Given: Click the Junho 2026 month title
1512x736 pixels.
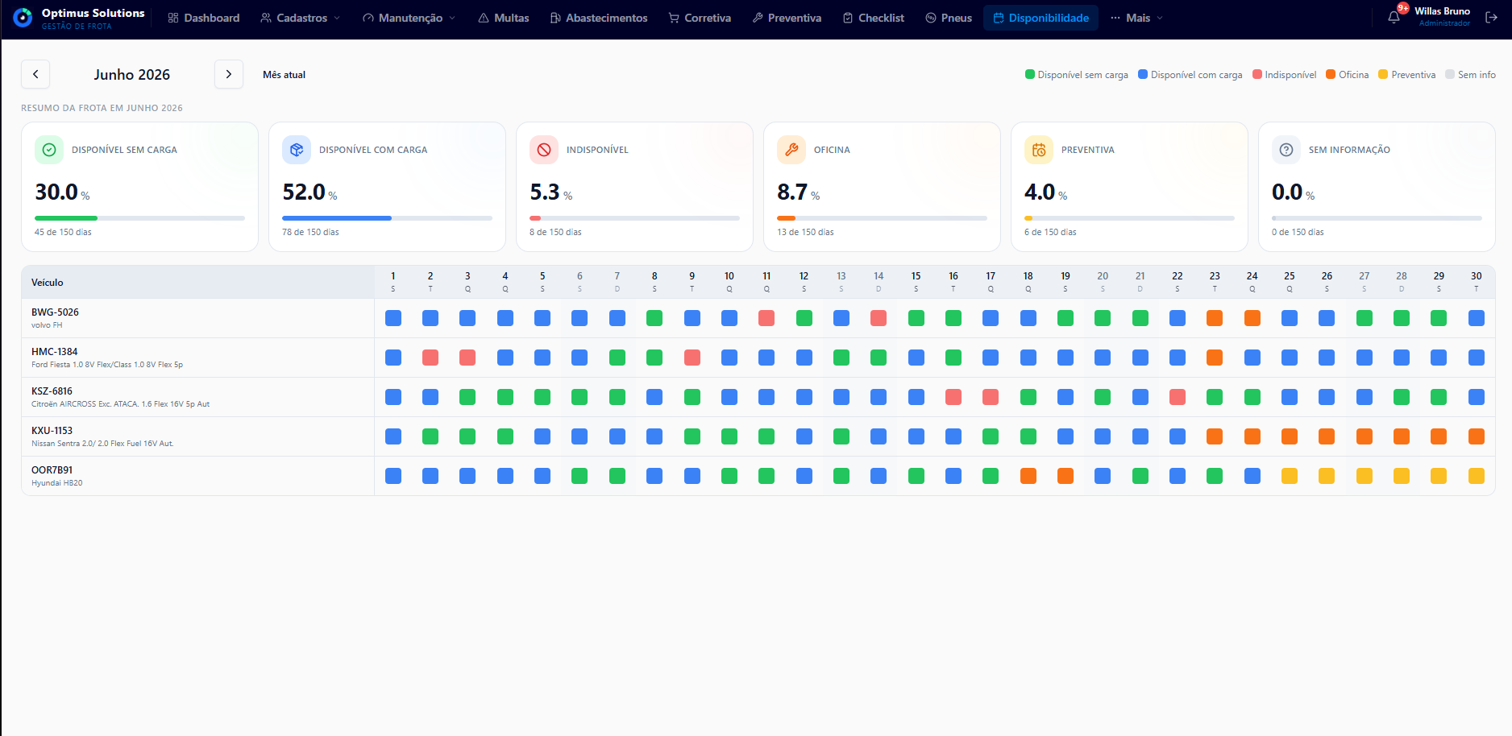Looking at the screenshot, I should point(132,75).
